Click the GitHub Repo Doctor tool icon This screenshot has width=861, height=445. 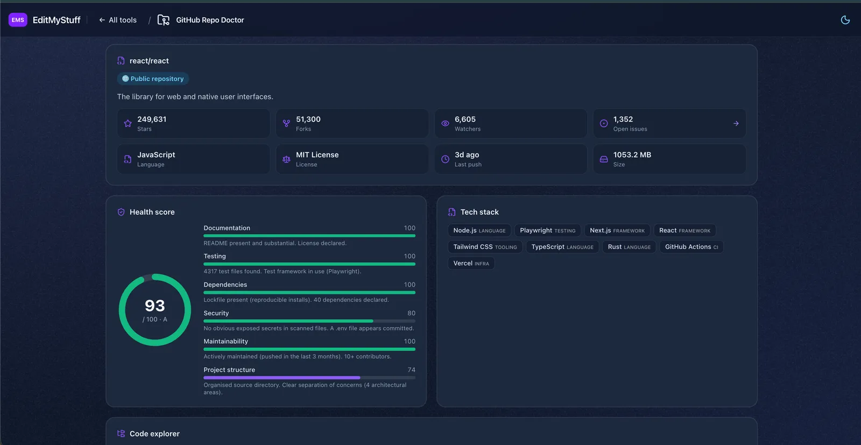point(163,20)
